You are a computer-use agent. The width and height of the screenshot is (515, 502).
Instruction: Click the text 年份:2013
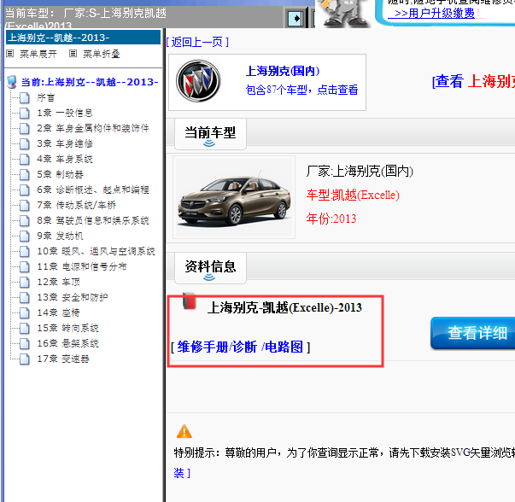[x=331, y=219]
